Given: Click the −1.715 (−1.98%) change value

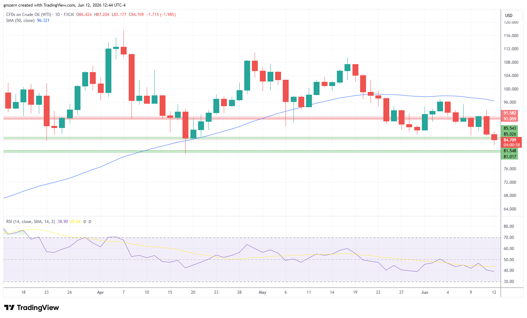Looking at the screenshot, I should click(x=161, y=15).
